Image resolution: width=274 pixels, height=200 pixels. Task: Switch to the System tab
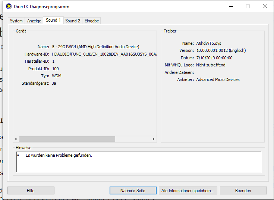(x=16, y=21)
